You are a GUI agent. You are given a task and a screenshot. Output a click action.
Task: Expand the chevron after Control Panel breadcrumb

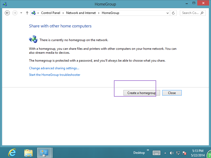[x=63, y=13]
